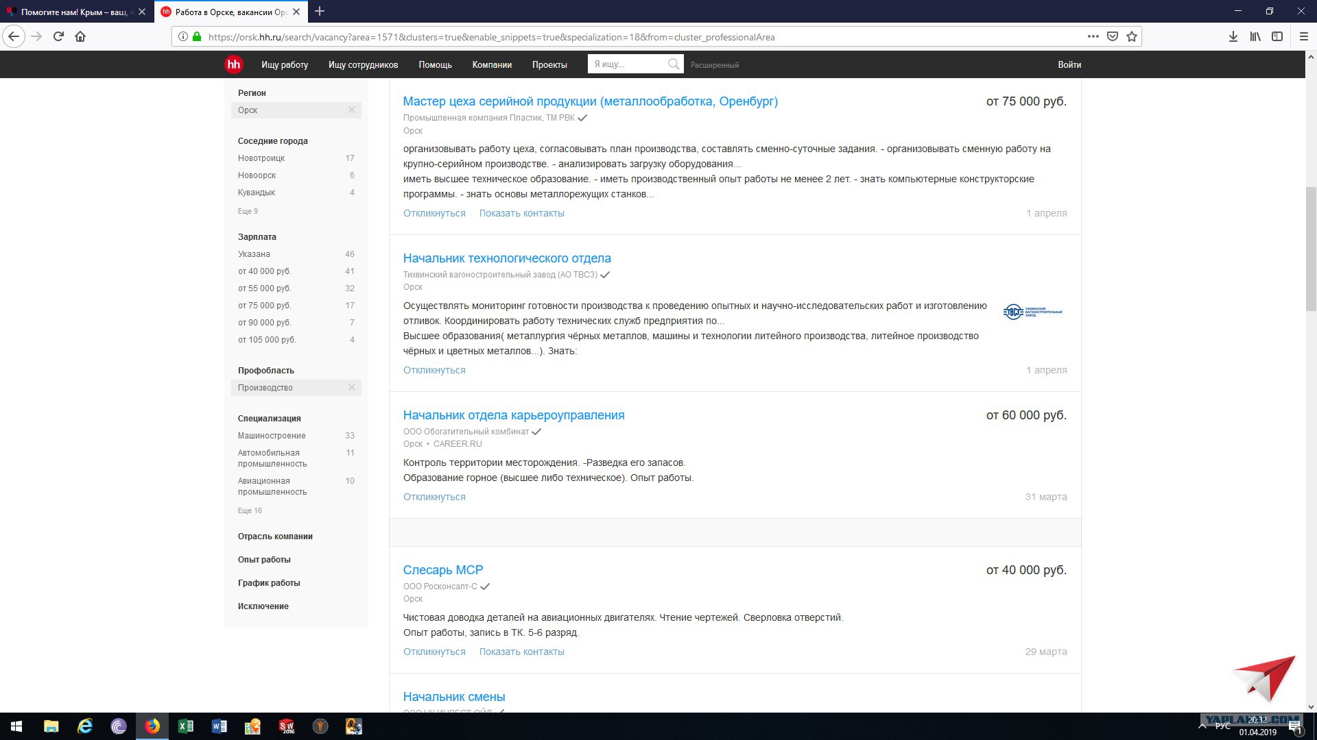Open the Проекты menu item
Viewport: 1317px width, 740px height.
[x=549, y=64]
